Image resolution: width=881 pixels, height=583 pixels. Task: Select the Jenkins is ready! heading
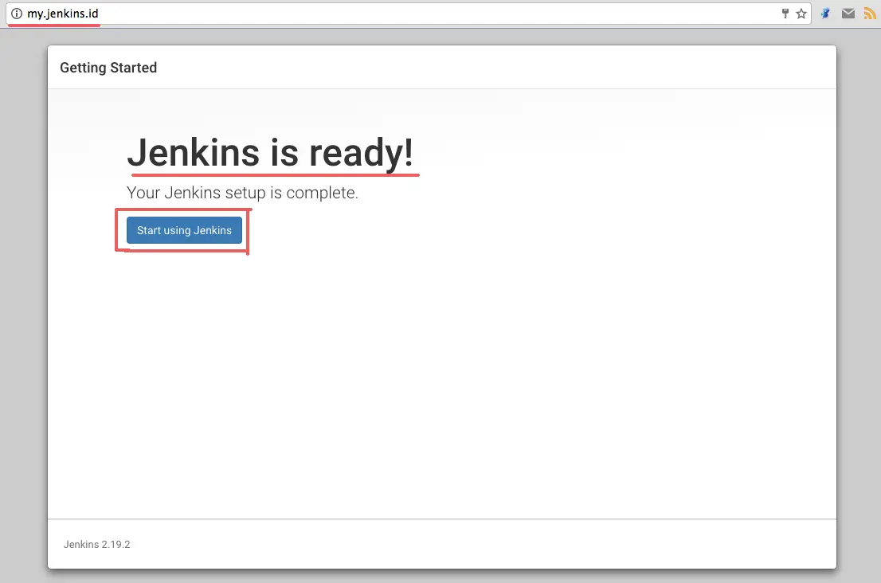[270, 152]
